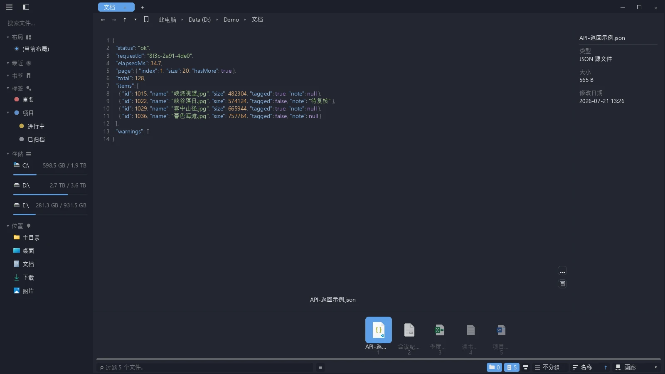Screen dimensions: 665x374
Task: Open the hamburger main menu
Action: 9,7
